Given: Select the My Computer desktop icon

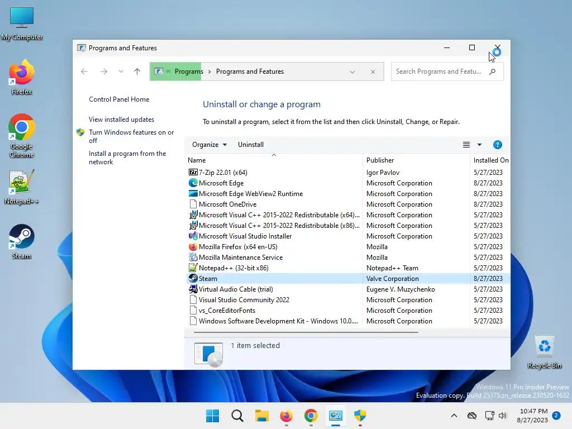Looking at the screenshot, I should coord(22,23).
